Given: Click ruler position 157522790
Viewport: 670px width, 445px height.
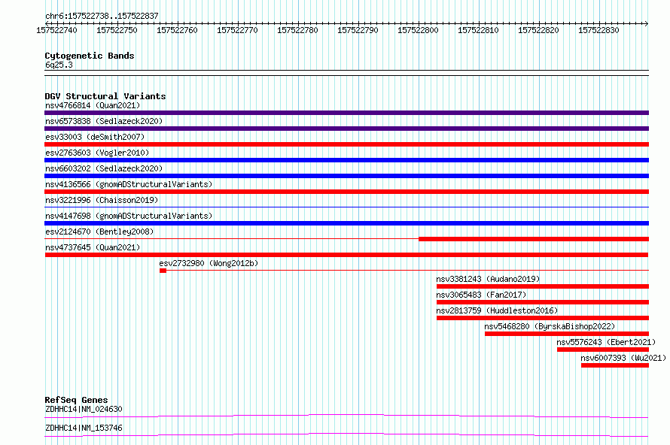Looking at the screenshot, I should coord(358,30).
